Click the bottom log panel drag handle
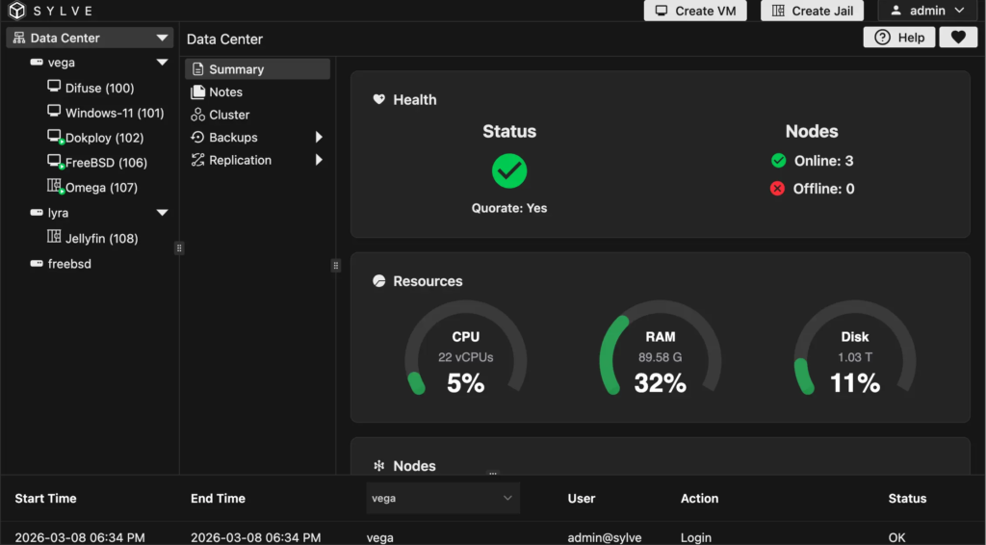The image size is (986, 545). [x=492, y=473]
